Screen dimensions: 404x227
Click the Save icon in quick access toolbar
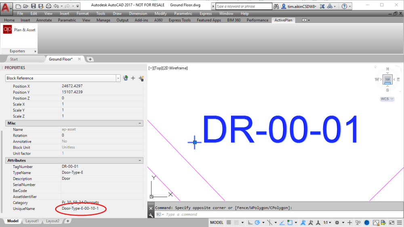[34, 6]
